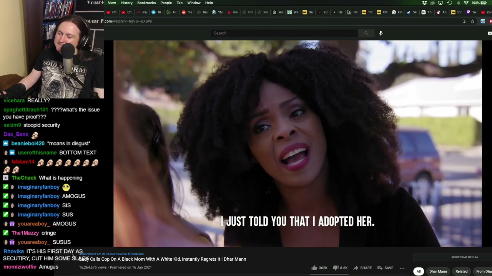Switch to the 'Os' browser tab
The image size is (492, 276).
pyautogui.click(x=338, y=12)
